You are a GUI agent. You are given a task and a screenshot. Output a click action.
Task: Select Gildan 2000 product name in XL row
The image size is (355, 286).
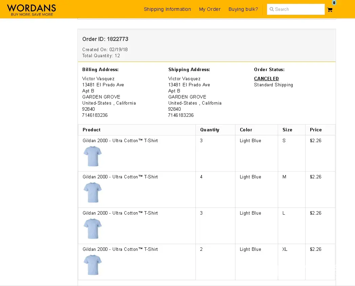tap(120, 249)
